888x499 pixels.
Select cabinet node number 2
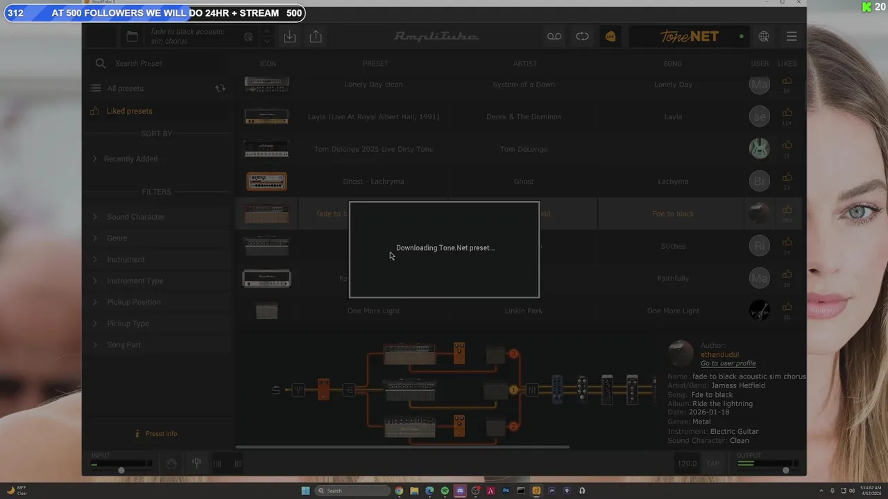pos(513,426)
